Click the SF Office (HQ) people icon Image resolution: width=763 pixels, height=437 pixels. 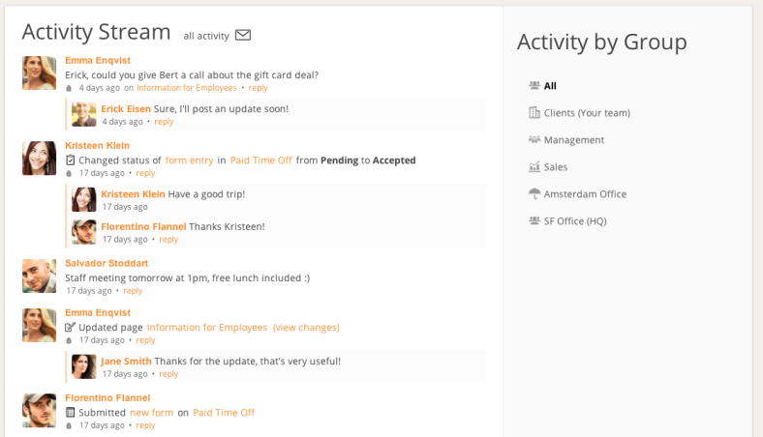pyautogui.click(x=534, y=220)
